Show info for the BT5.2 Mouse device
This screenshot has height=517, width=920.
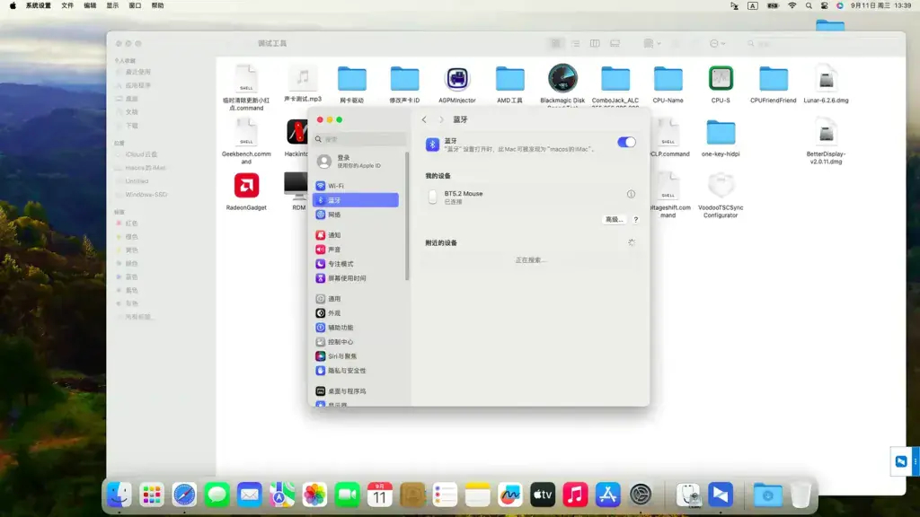(631, 194)
